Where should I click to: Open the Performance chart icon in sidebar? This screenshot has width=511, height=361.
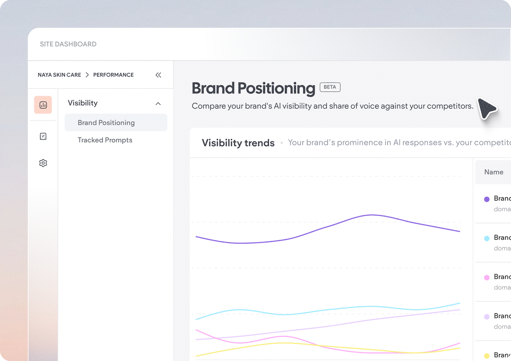pyautogui.click(x=43, y=105)
